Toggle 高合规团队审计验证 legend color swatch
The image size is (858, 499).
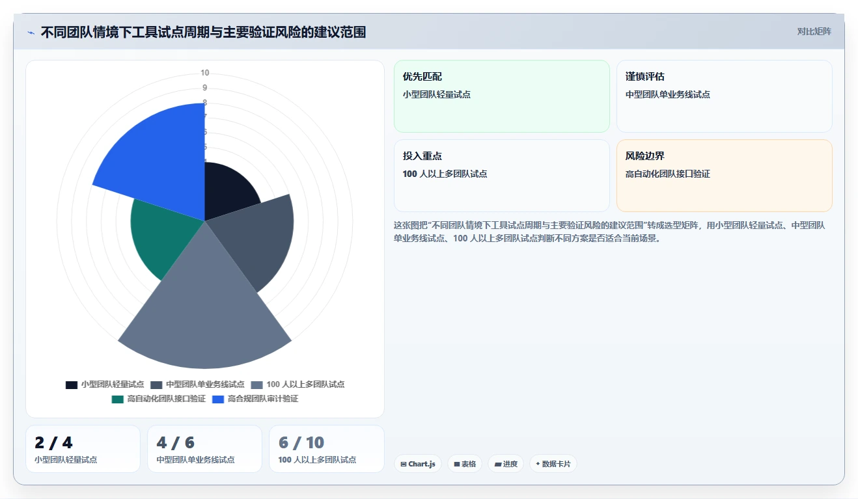(218, 399)
